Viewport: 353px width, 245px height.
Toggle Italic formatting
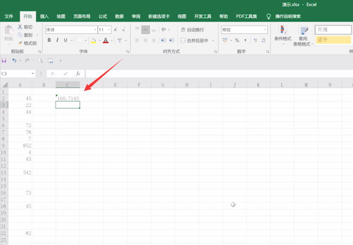point(57,40)
